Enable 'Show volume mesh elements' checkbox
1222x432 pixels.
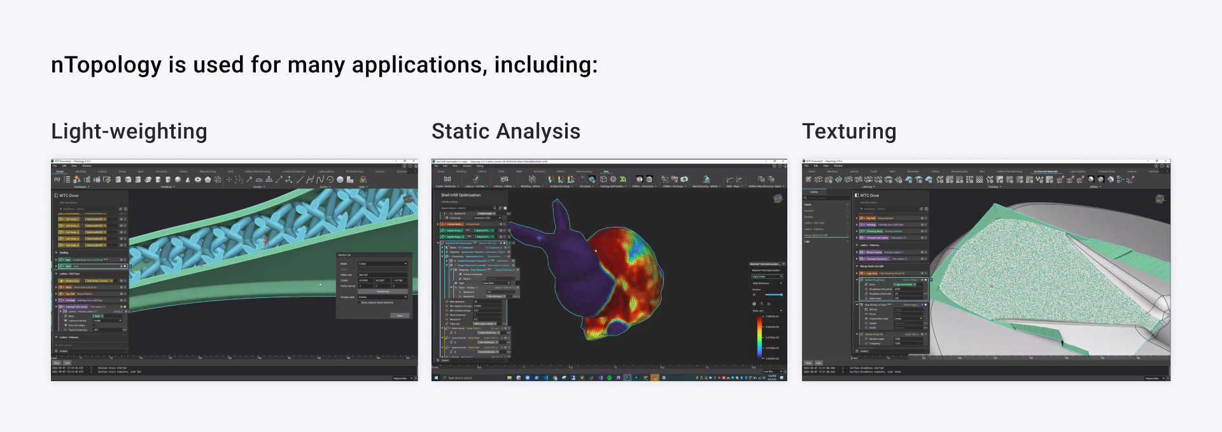click(x=359, y=302)
